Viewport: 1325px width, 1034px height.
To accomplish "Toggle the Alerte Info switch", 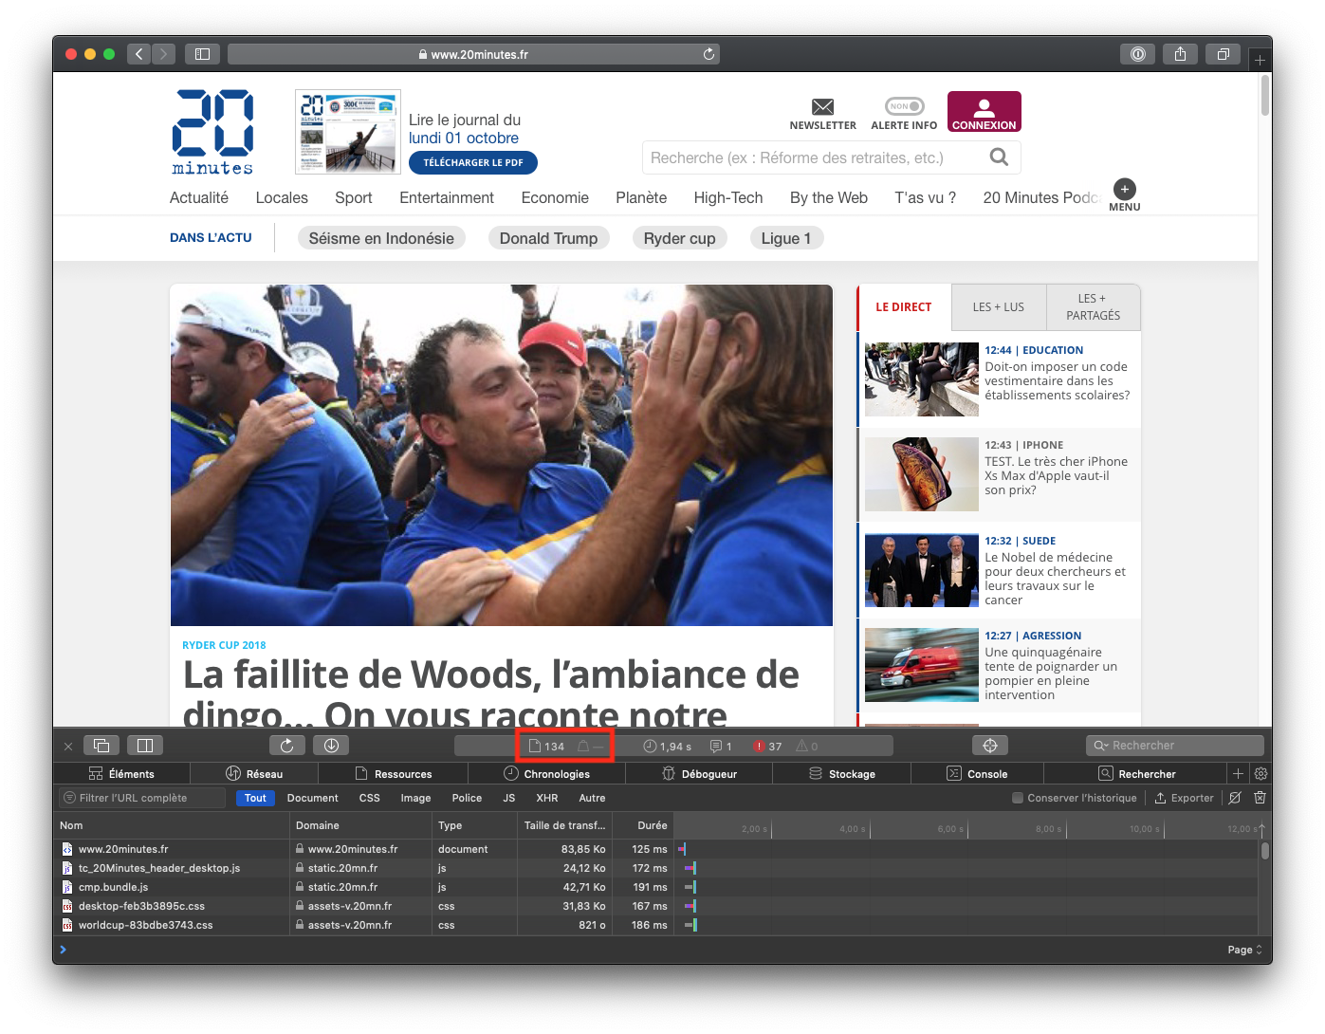I will coord(904,106).
